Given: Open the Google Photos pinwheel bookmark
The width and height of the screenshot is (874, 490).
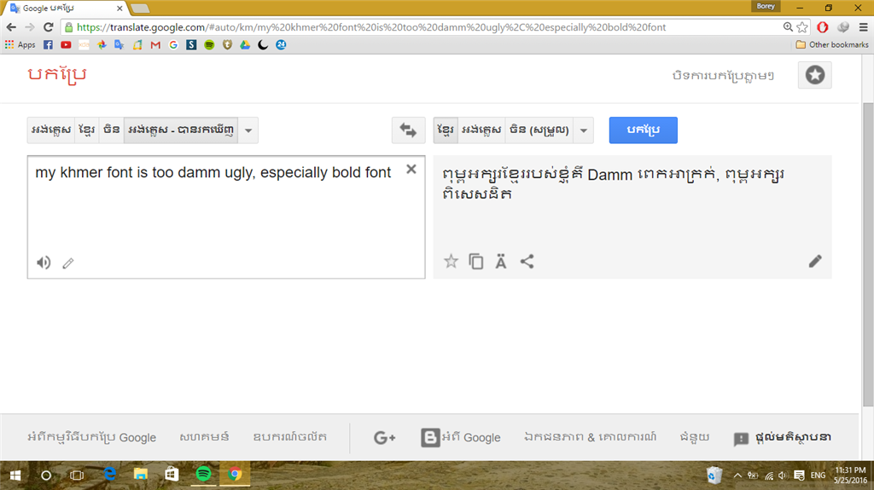Looking at the screenshot, I should point(102,44).
